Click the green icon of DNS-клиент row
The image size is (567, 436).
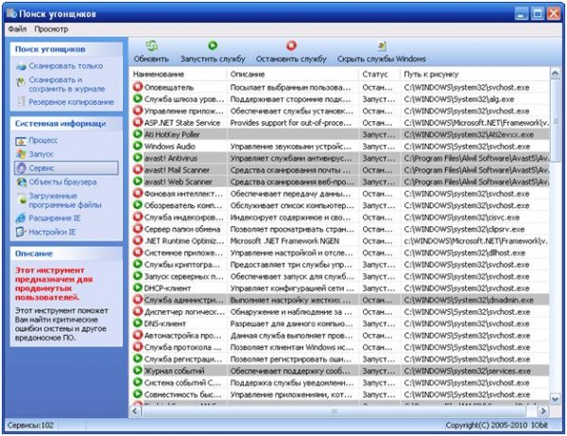tap(137, 323)
